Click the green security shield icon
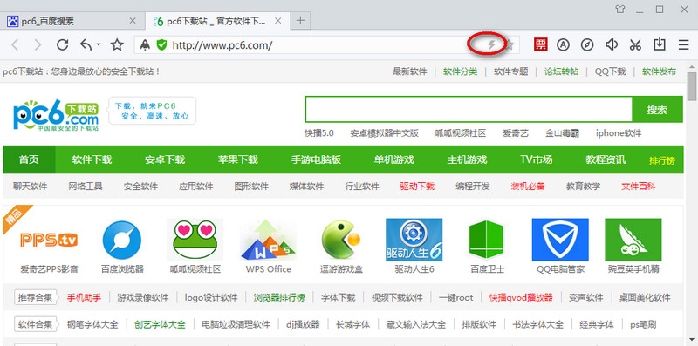This screenshot has width=698, height=346. pos(161,44)
